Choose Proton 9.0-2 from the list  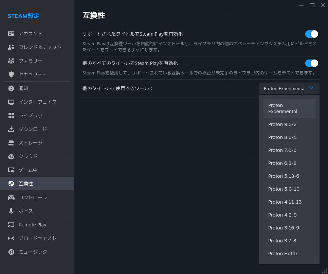[289, 124]
